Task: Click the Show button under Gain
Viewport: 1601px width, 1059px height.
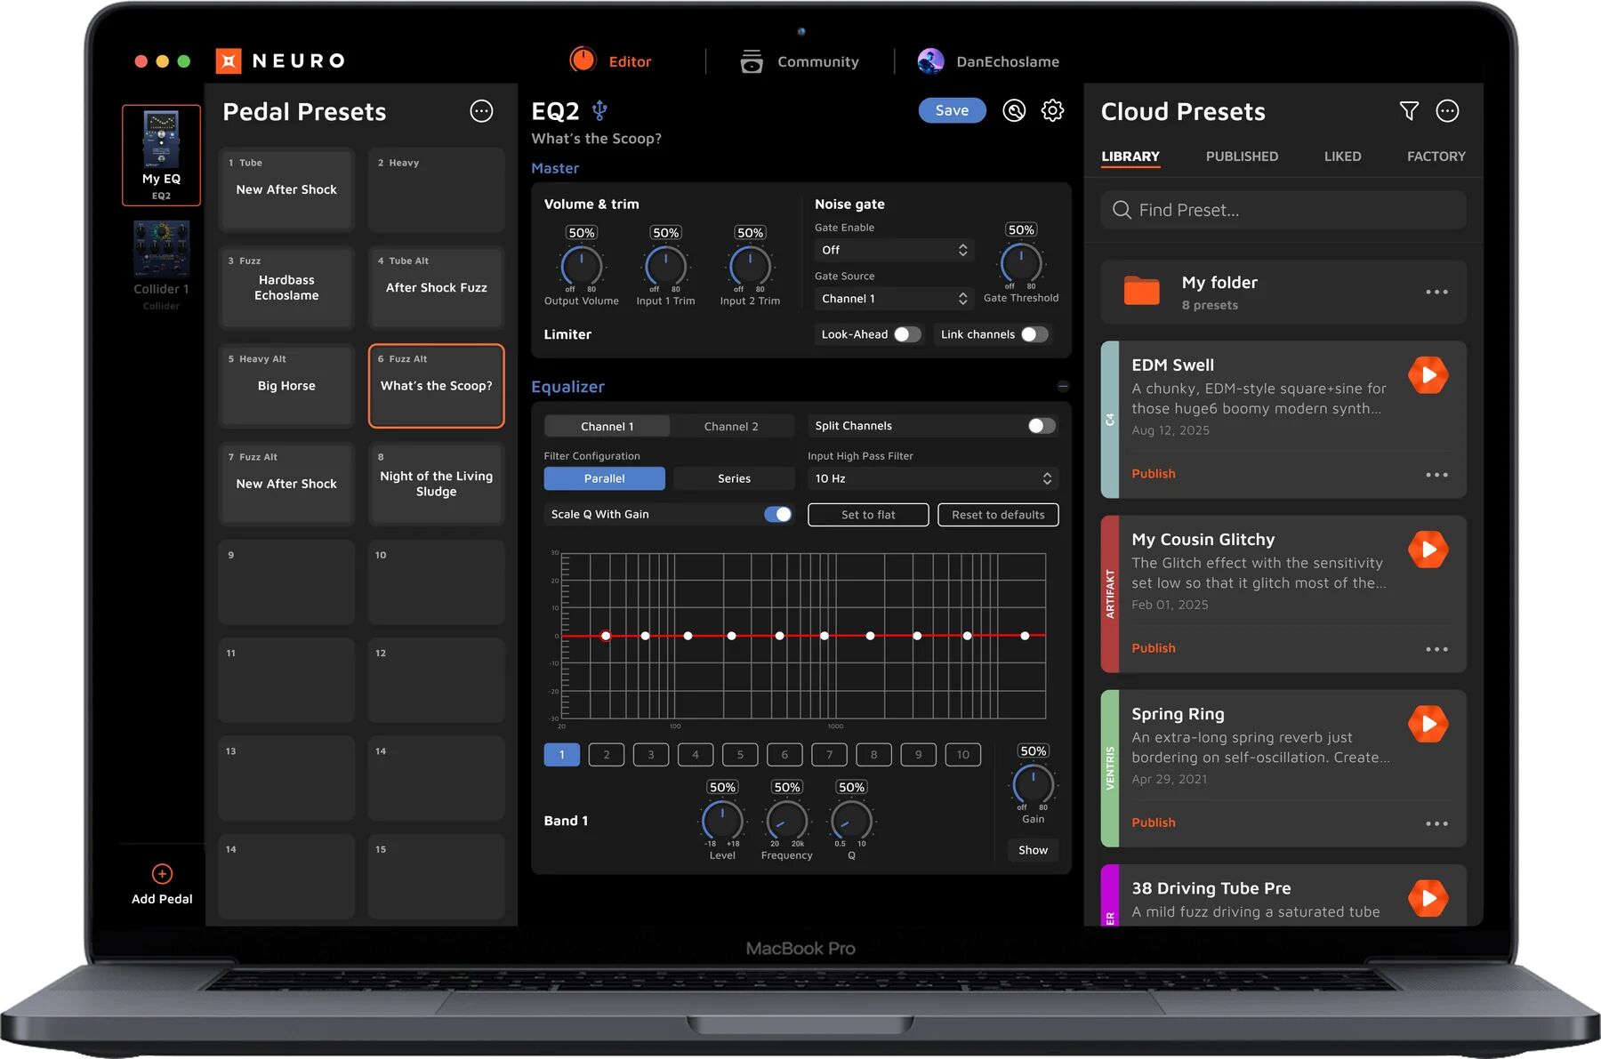Action: pyautogui.click(x=1033, y=850)
